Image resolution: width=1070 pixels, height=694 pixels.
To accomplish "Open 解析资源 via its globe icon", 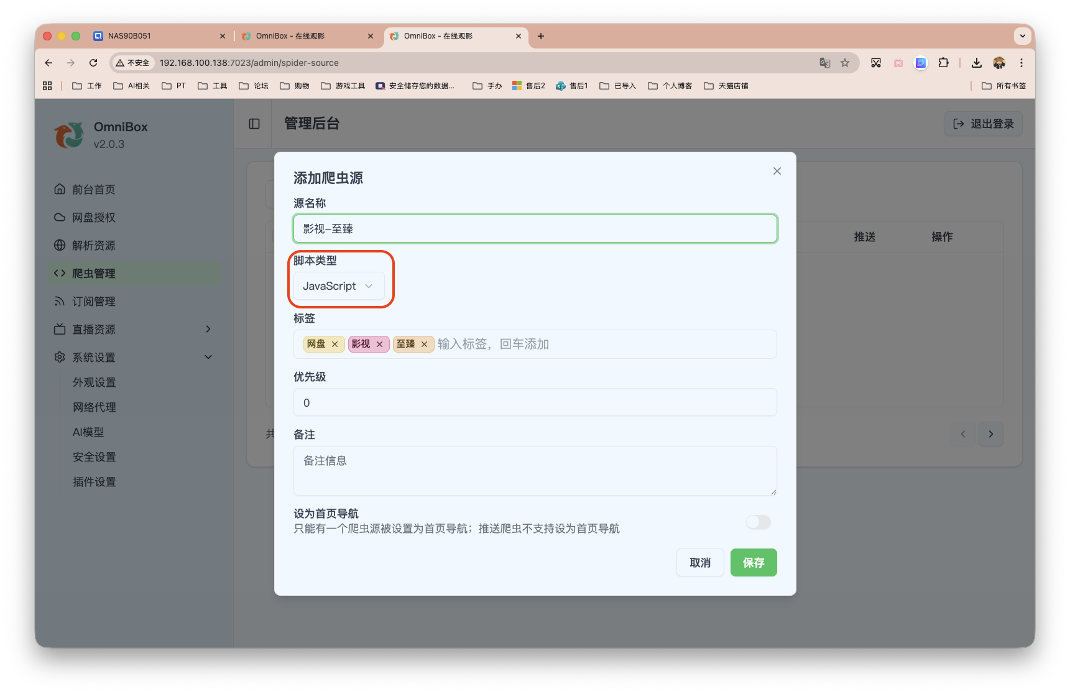I will coord(59,245).
